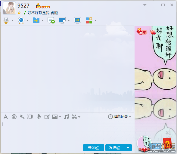Focus the message input field
This screenshot has width=177, height=154.
(67, 132)
